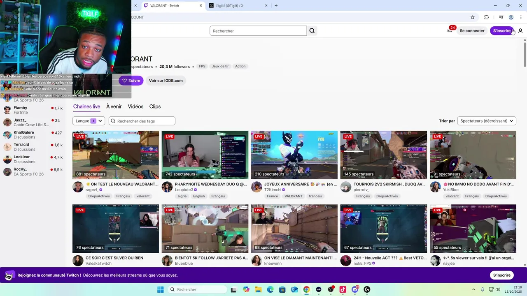This screenshot has height=296, width=527.
Task: Open the Chrome extensions puzzle icon
Action: tap(487, 17)
